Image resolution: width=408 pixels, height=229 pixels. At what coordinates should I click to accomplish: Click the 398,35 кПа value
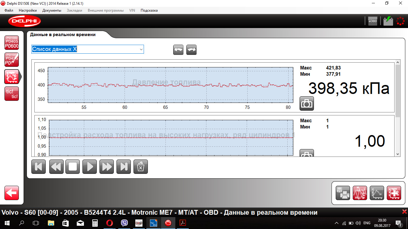tap(349, 89)
